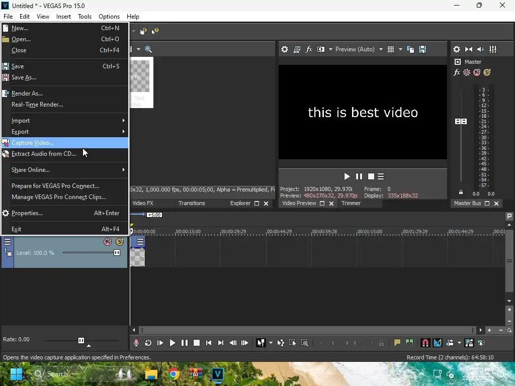Select the Selection Edit tool
515x386 pixels.
[x=292, y=343]
